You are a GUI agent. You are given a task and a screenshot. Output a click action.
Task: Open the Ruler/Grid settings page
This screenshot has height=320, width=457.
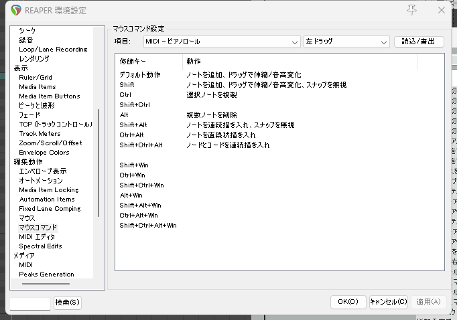tap(36, 77)
